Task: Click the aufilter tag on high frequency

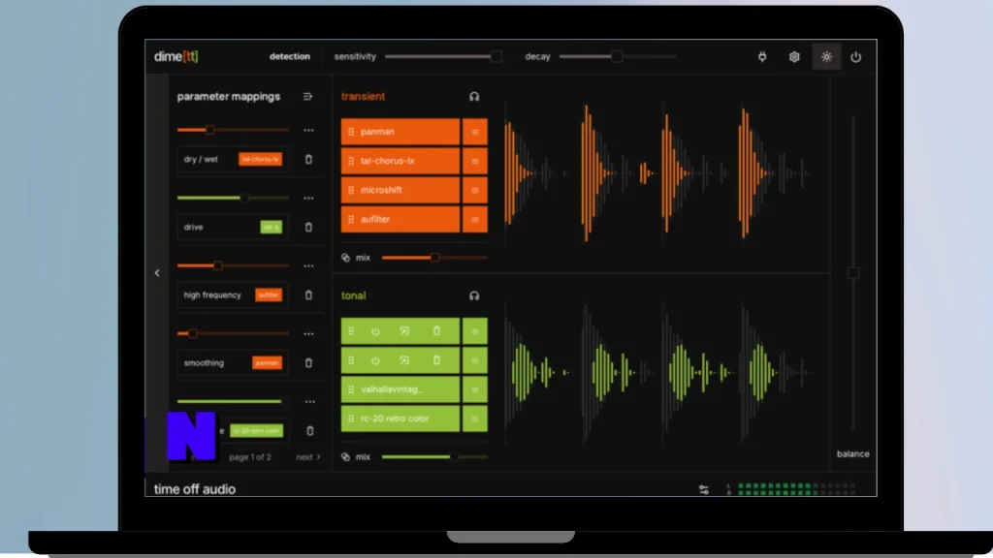Action: coord(269,294)
